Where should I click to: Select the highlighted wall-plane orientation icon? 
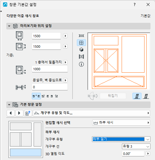tap(137, 96)
